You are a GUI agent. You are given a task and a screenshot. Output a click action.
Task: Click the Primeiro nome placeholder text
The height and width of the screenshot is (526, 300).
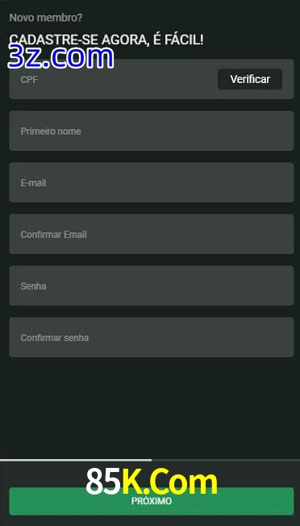pyautogui.click(x=51, y=131)
